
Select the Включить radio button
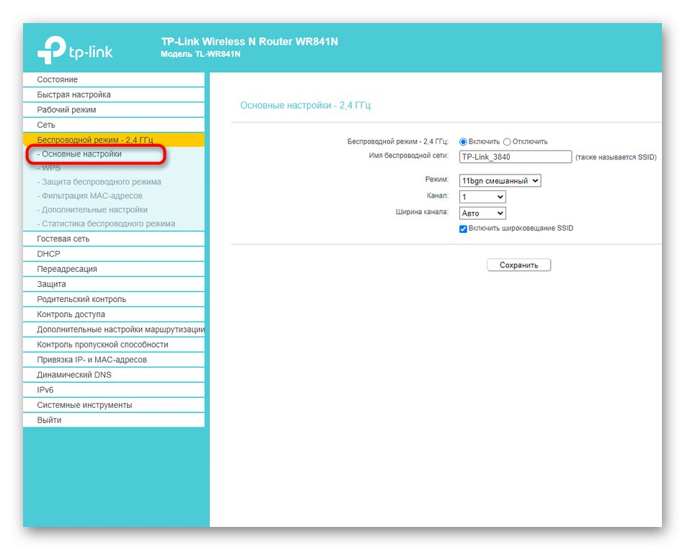point(463,142)
